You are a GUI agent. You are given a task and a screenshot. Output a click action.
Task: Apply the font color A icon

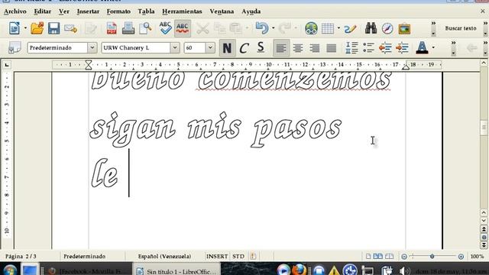[422, 47]
